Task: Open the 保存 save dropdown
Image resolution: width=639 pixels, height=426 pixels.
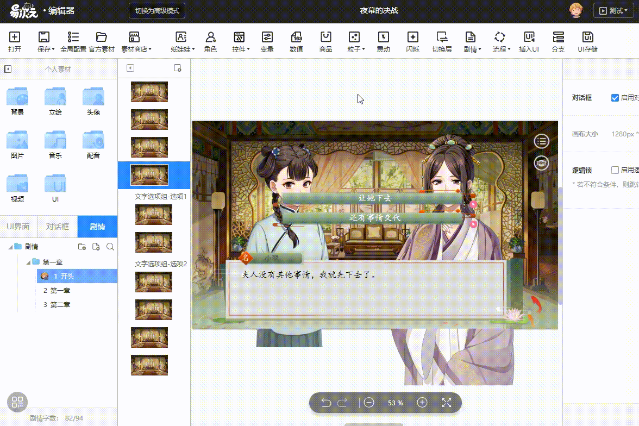Action: 44,41
